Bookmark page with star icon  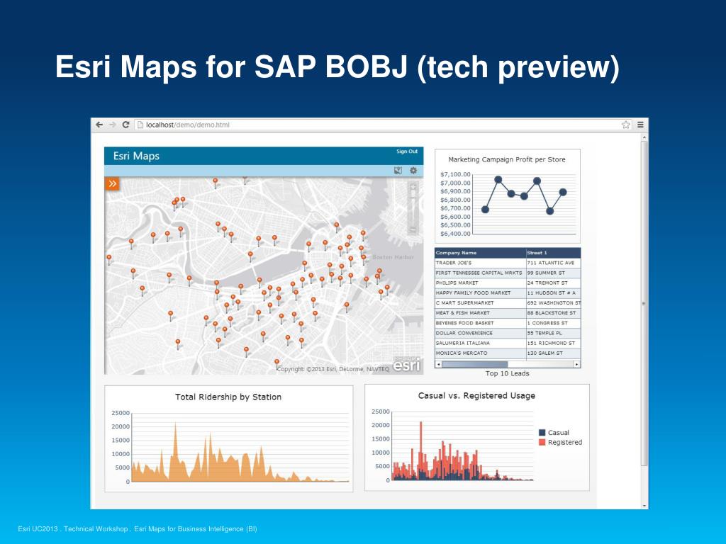pyautogui.click(x=625, y=125)
